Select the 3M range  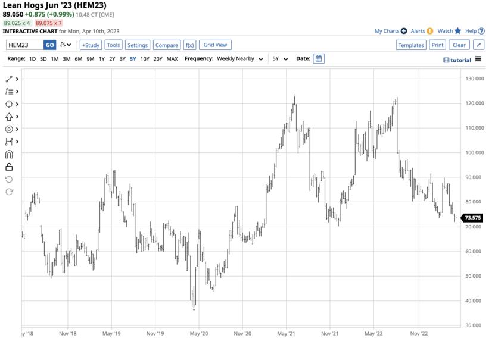(x=66, y=59)
